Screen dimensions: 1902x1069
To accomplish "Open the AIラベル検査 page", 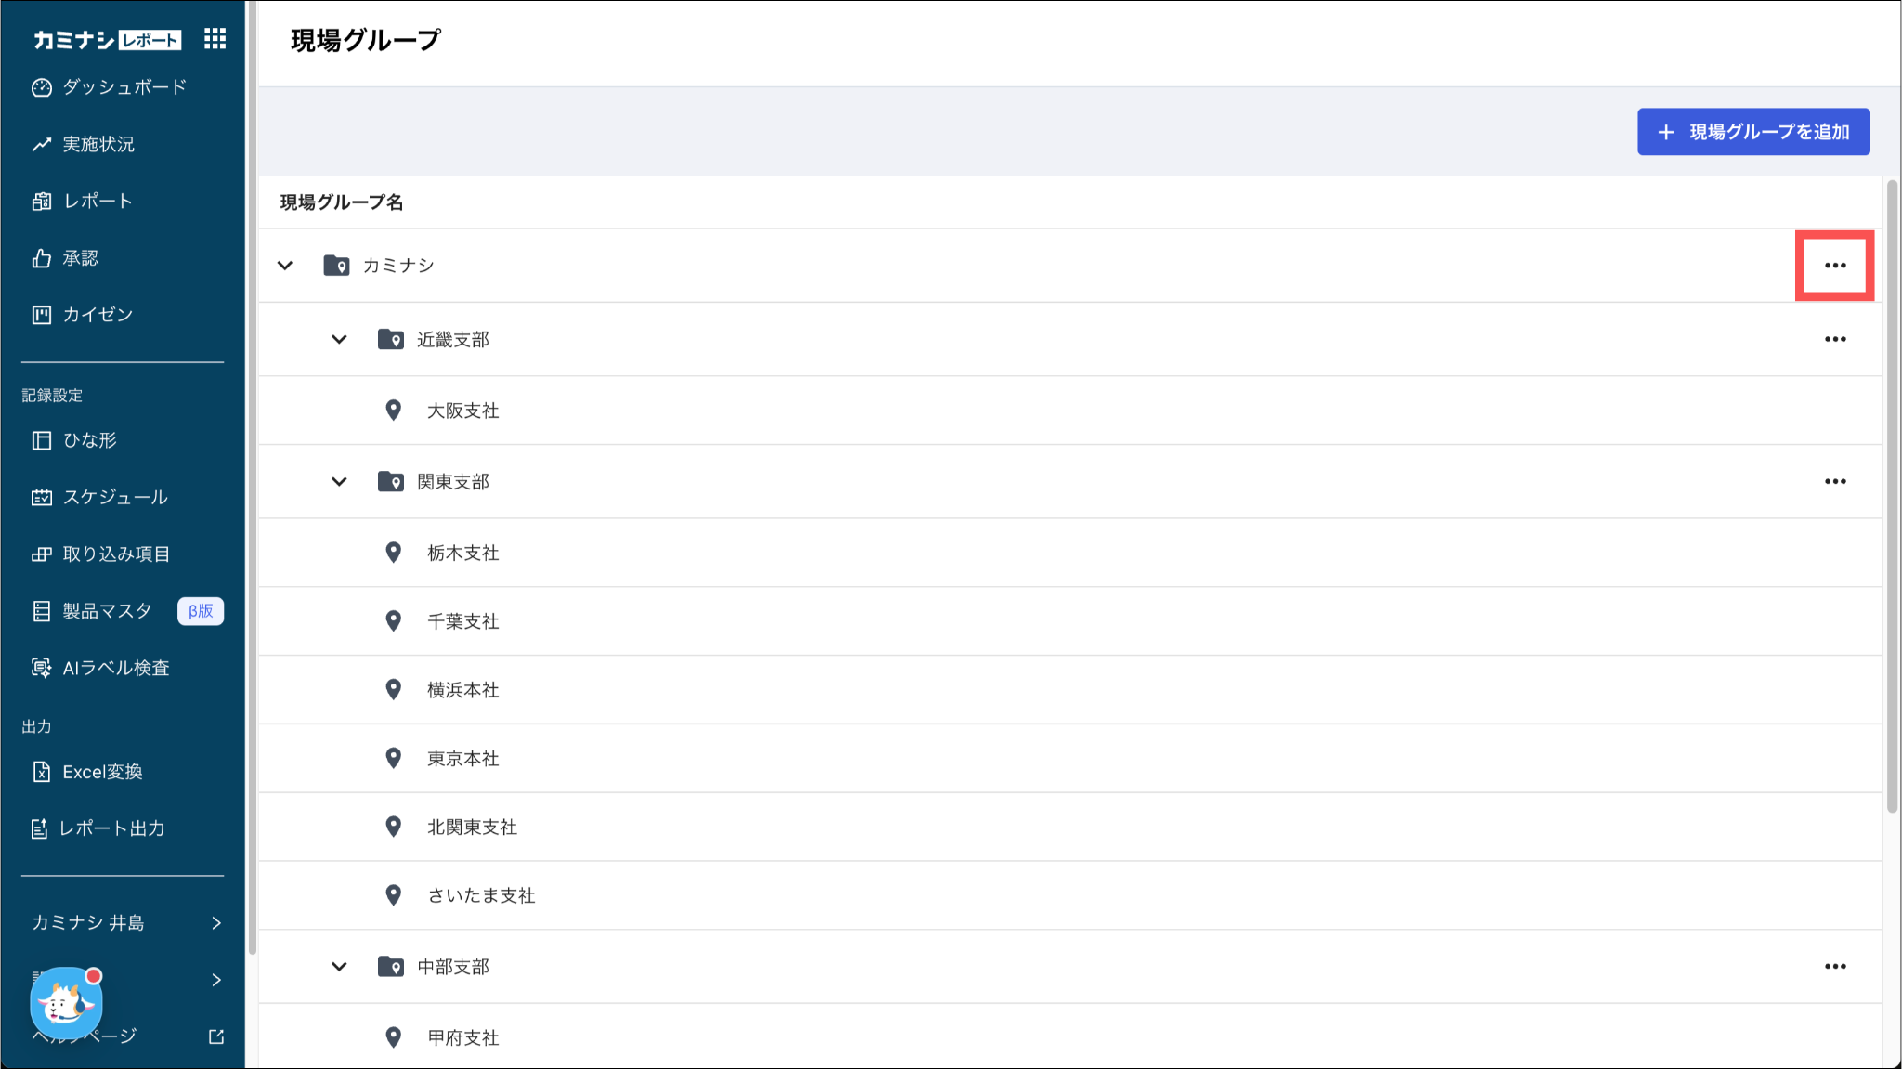I will pos(115,668).
